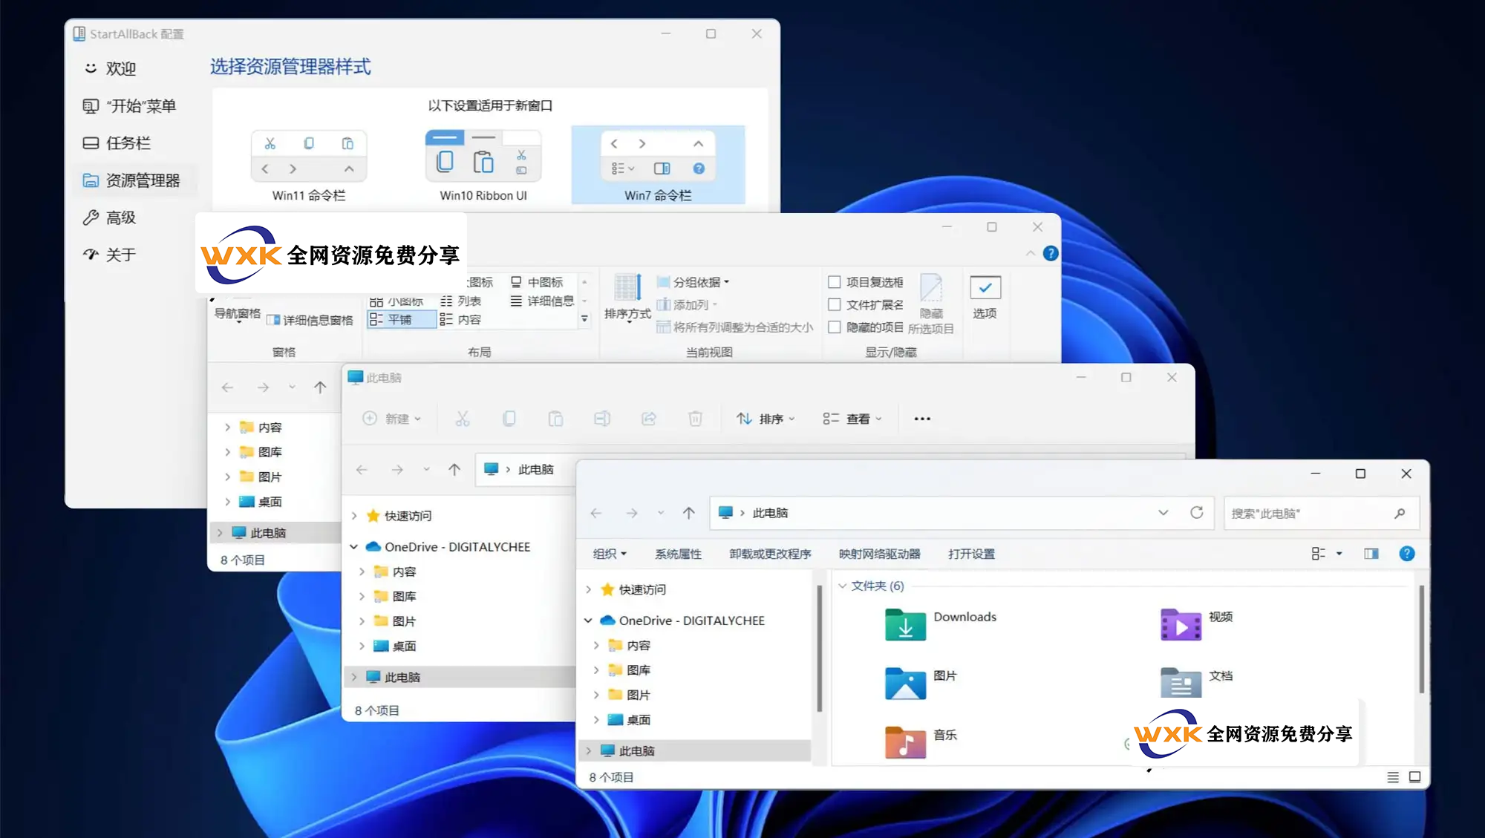Choose the 详细信息 layout in ribbon
This screenshot has width=1485, height=838.
pyautogui.click(x=543, y=301)
